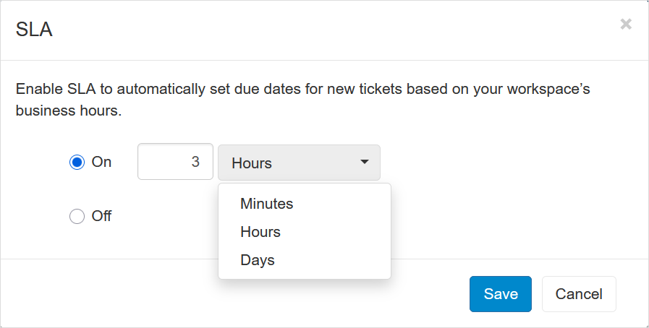The width and height of the screenshot is (649, 328).
Task: Click the value 3 in the duration box
Action: pyautogui.click(x=195, y=163)
